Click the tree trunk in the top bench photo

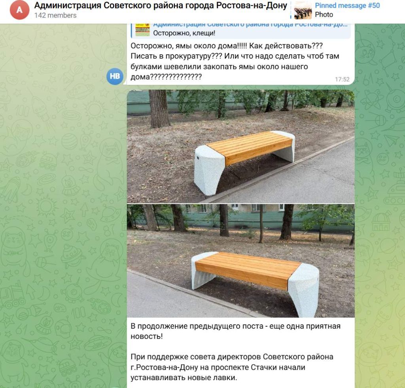(x=159, y=109)
